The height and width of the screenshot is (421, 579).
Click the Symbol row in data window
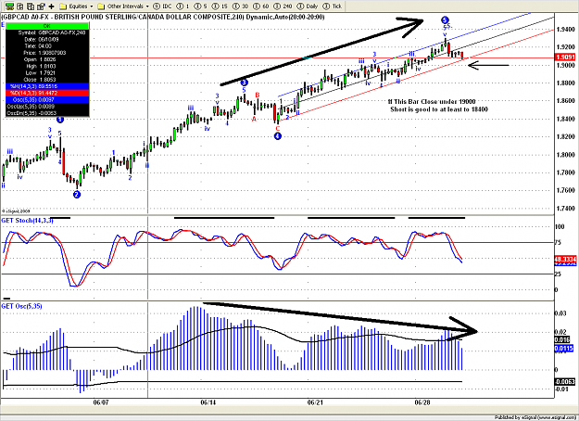[47, 32]
